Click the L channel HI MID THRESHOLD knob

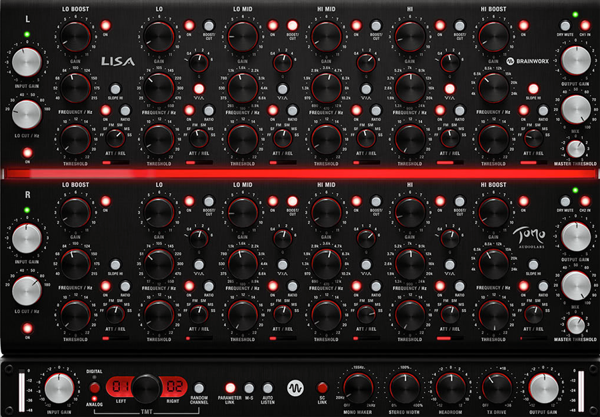point(326,139)
